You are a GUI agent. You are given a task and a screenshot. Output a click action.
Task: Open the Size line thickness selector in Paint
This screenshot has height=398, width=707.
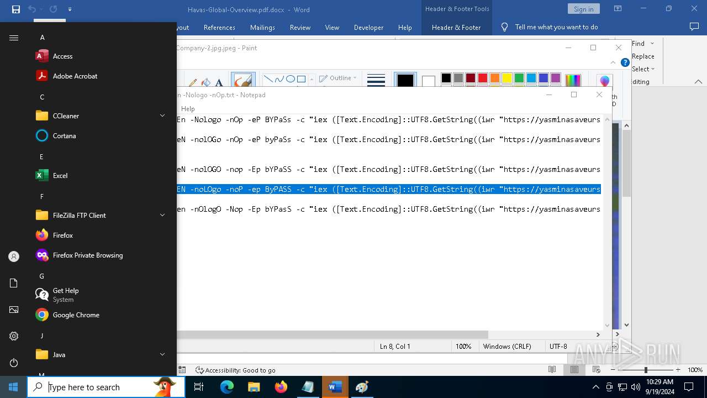376,80
